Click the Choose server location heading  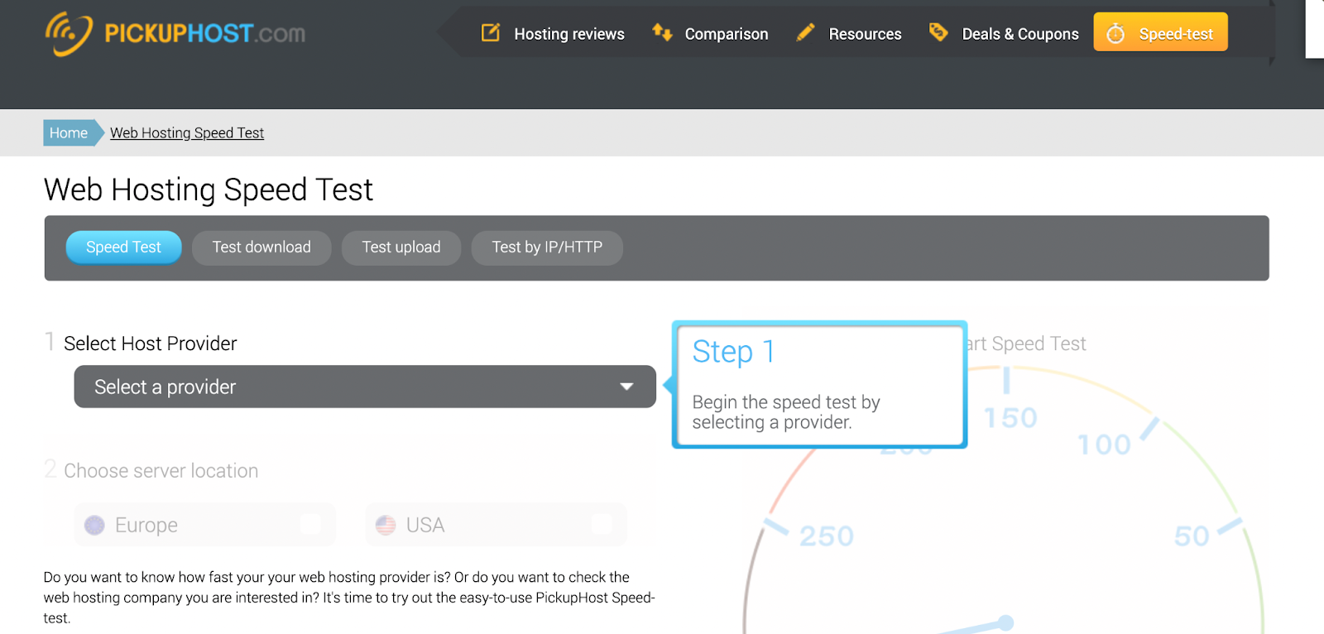tap(161, 471)
